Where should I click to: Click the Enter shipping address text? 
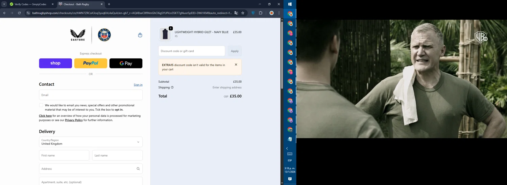[x=227, y=87]
